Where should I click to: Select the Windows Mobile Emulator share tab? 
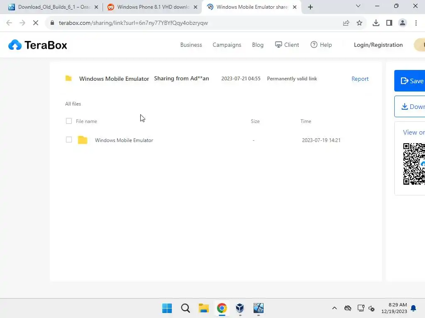[x=252, y=7]
